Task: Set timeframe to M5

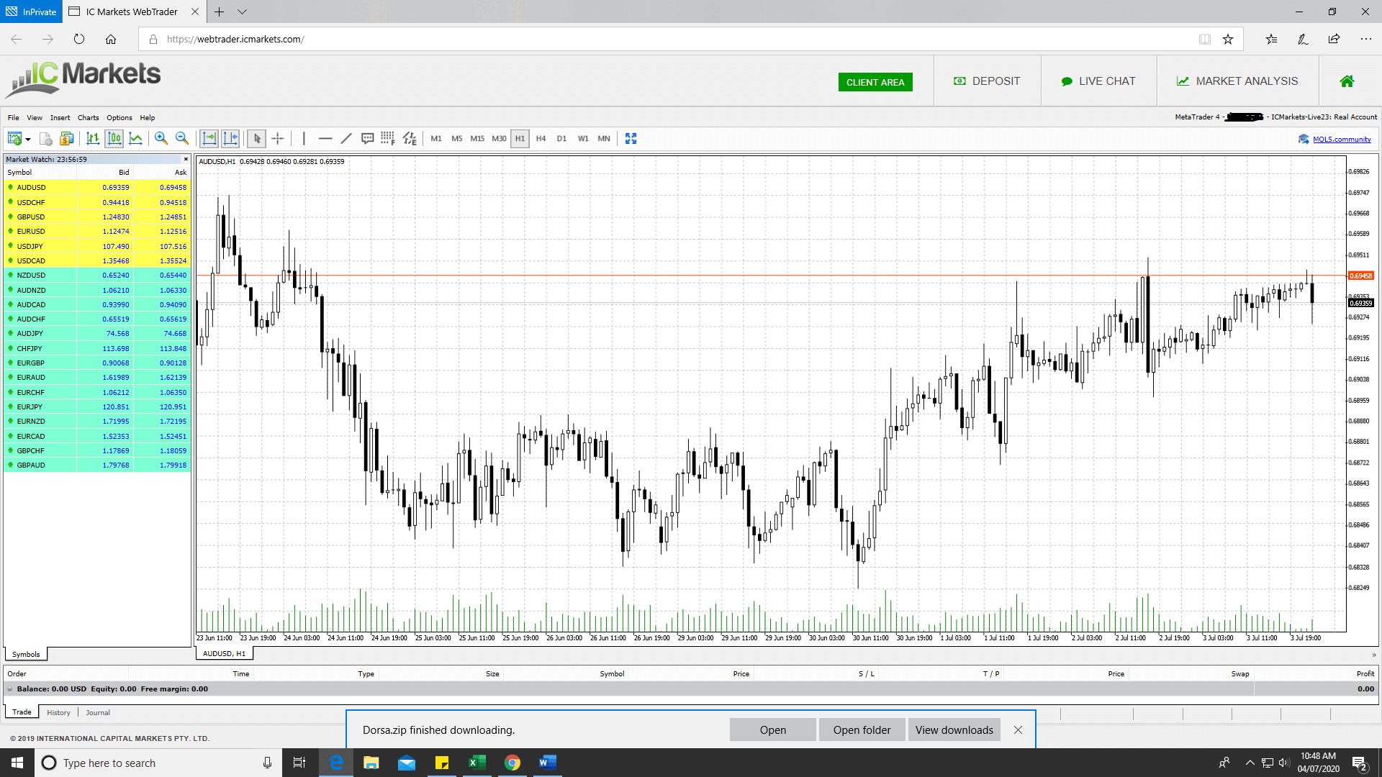Action: [457, 139]
